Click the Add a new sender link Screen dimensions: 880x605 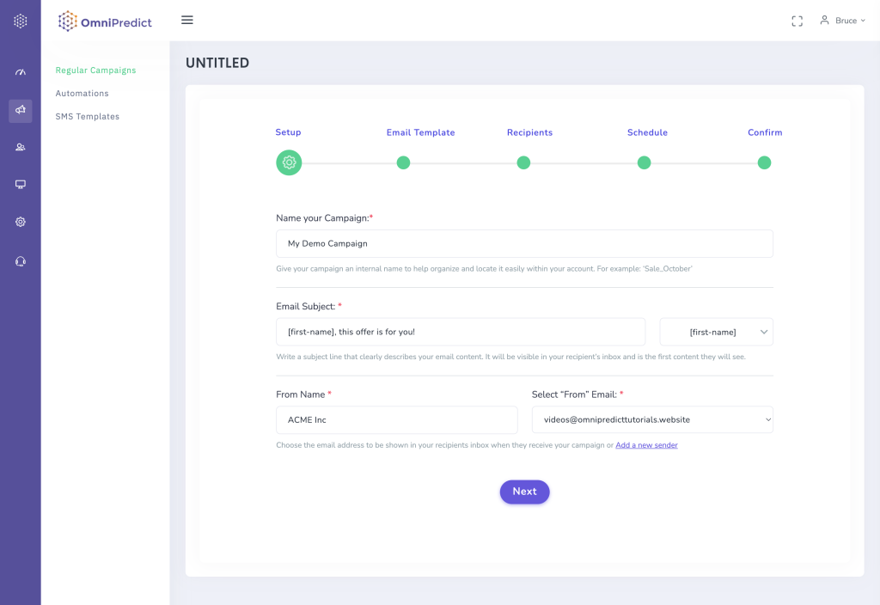(x=646, y=445)
